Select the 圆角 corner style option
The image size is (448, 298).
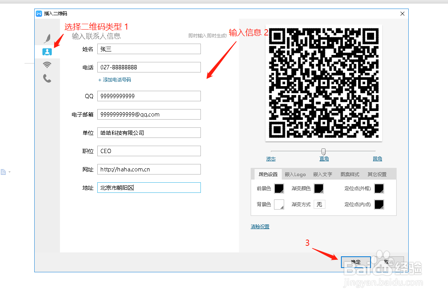[x=377, y=159]
